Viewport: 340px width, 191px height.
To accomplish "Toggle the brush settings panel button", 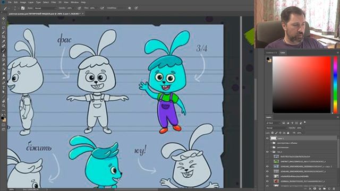I will tap(23, 8).
